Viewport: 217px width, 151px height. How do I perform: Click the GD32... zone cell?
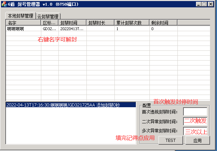[49, 29]
